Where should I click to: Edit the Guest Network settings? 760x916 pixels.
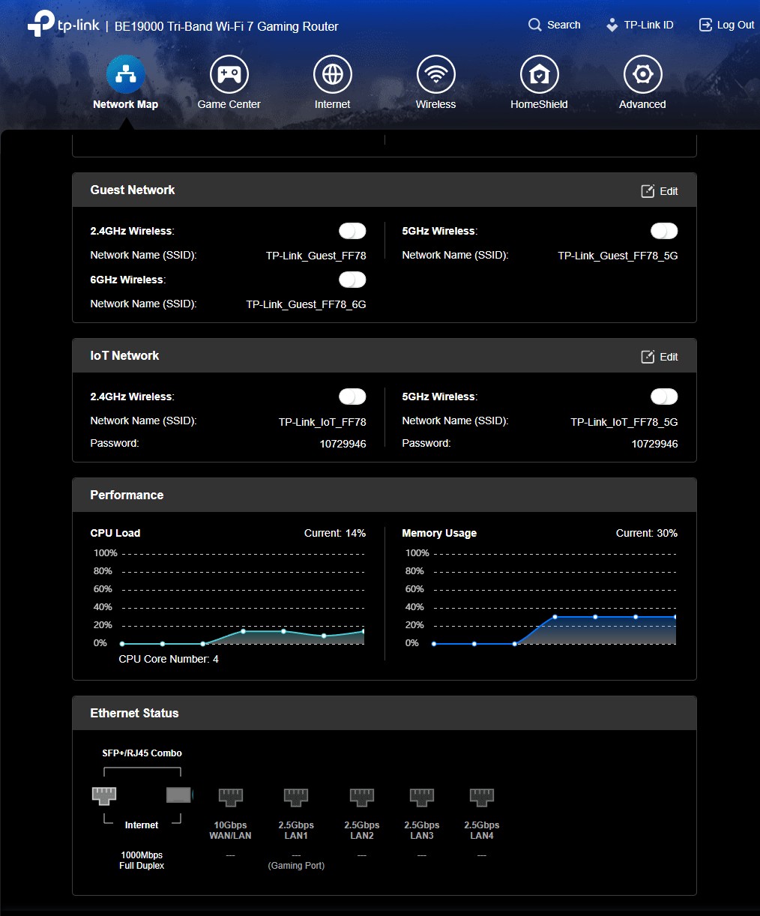point(660,191)
